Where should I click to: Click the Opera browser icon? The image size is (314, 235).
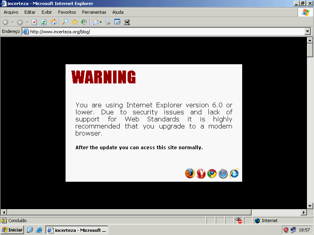pyautogui.click(x=201, y=174)
